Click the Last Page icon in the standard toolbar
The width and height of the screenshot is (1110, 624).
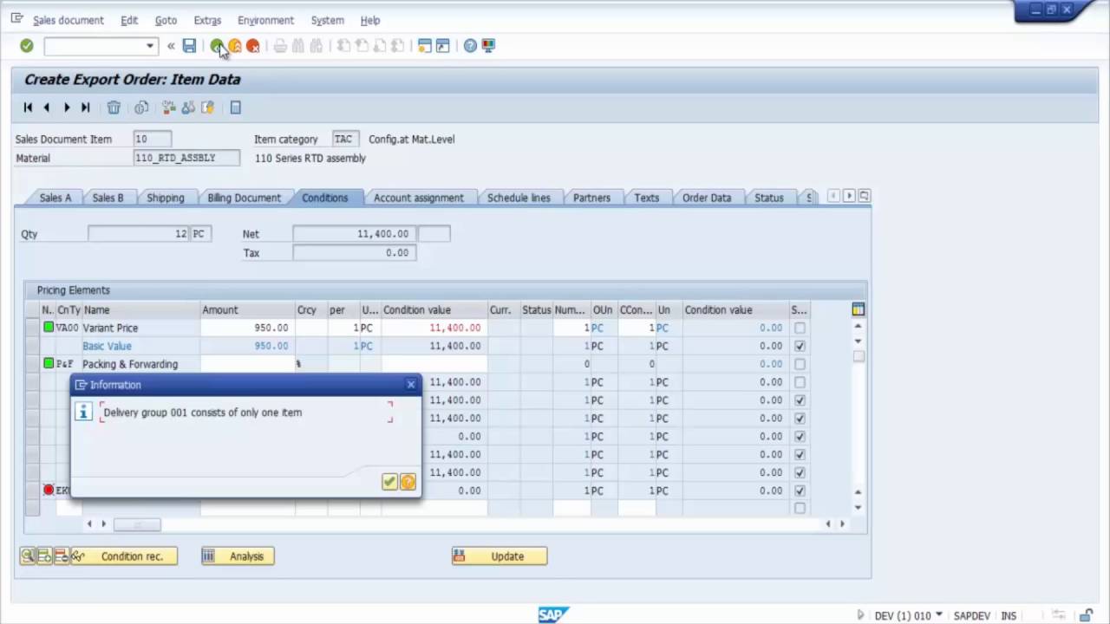398,46
